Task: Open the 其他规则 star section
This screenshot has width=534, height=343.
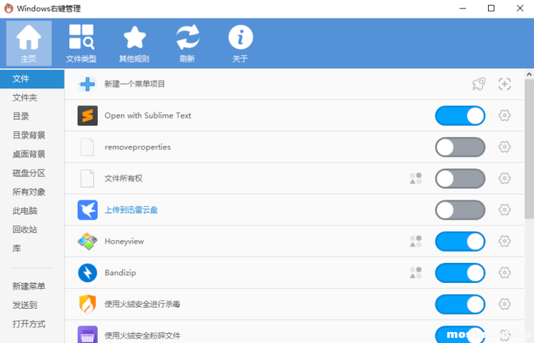Action: (134, 43)
